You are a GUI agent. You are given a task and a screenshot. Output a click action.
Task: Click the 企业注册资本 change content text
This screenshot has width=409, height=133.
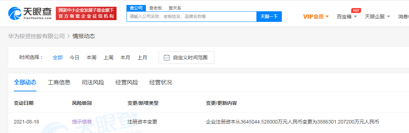(x=292, y=122)
